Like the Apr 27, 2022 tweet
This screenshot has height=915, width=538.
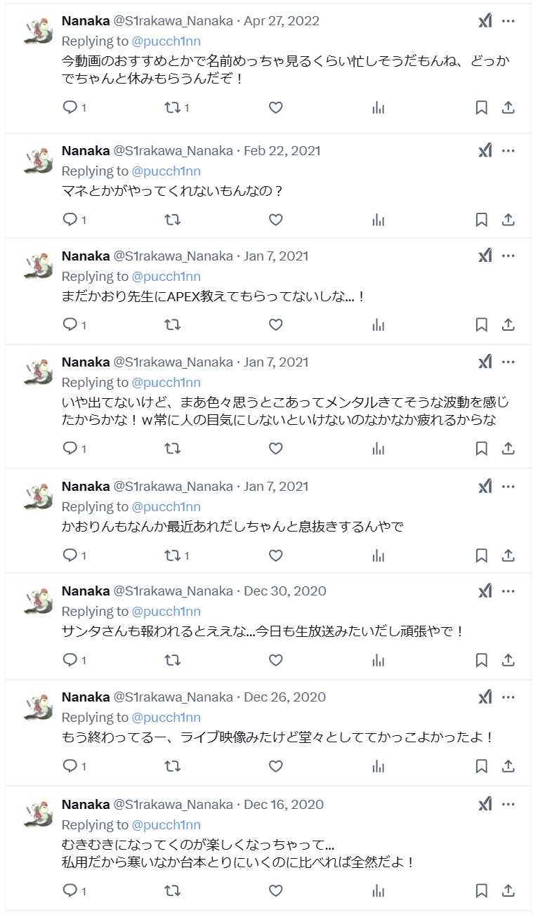[276, 107]
